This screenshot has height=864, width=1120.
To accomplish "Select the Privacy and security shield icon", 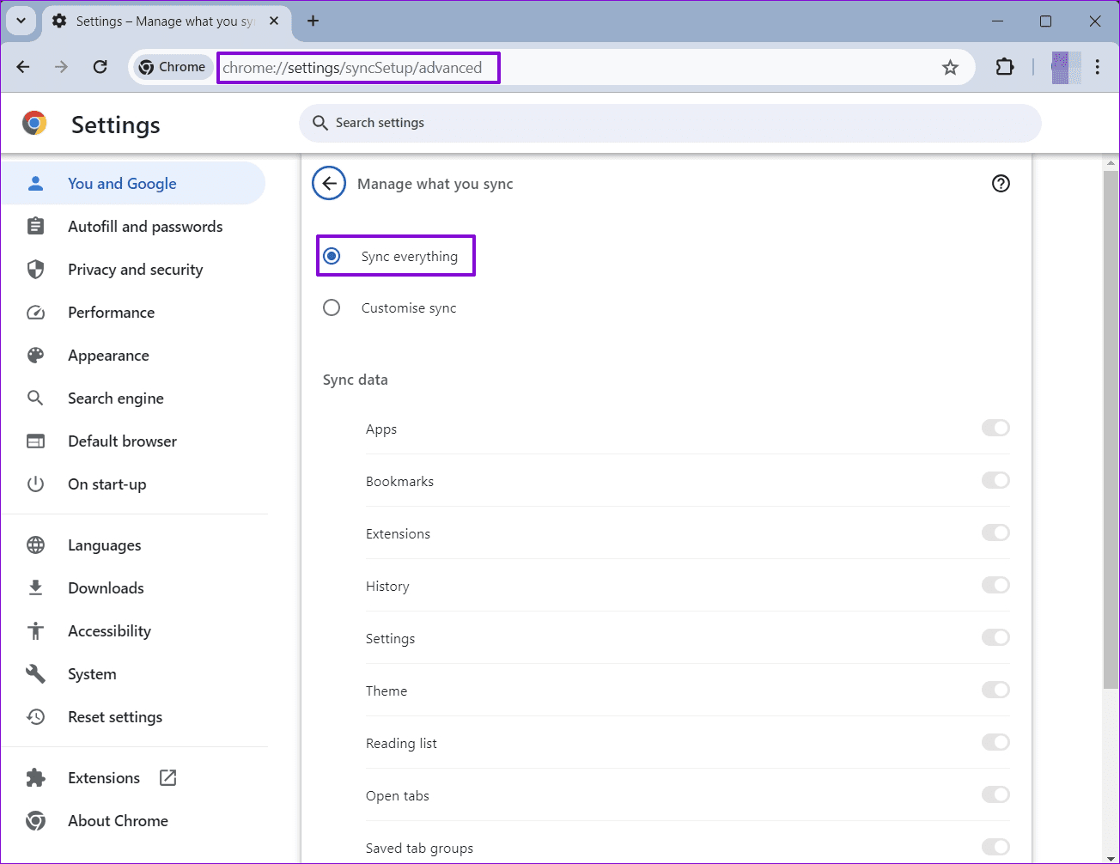I will 35,269.
